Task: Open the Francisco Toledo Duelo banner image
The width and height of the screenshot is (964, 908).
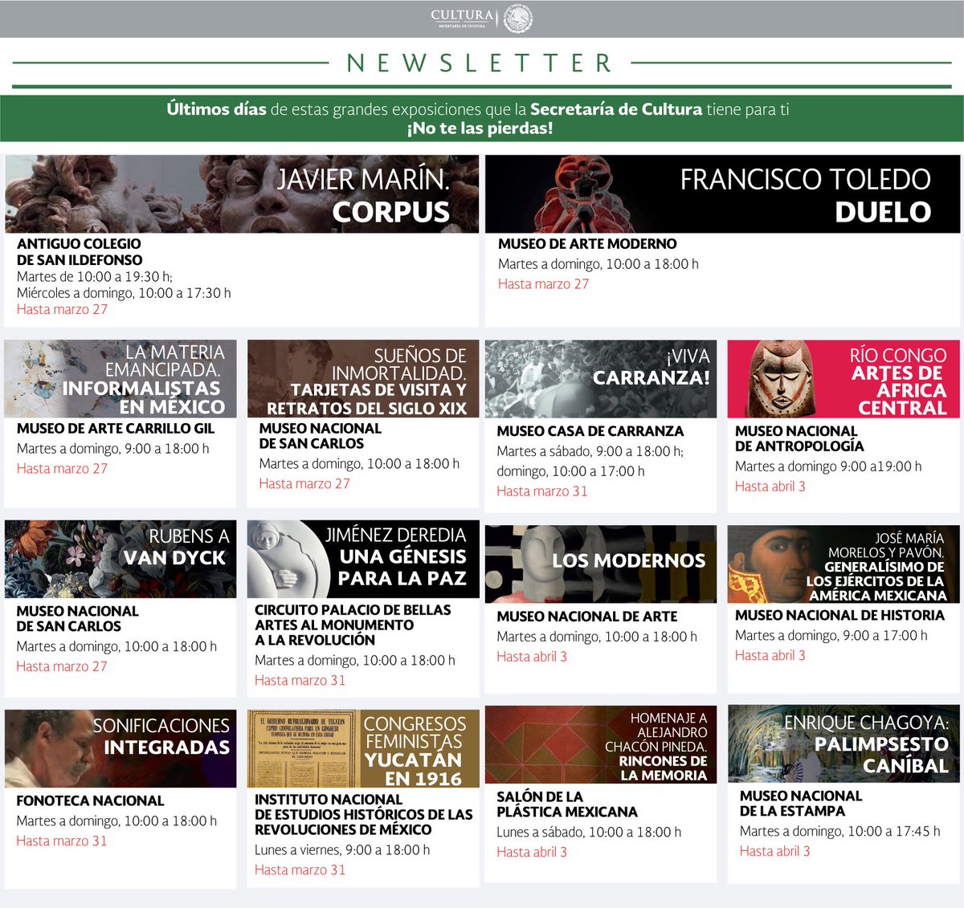Action: pos(722,194)
